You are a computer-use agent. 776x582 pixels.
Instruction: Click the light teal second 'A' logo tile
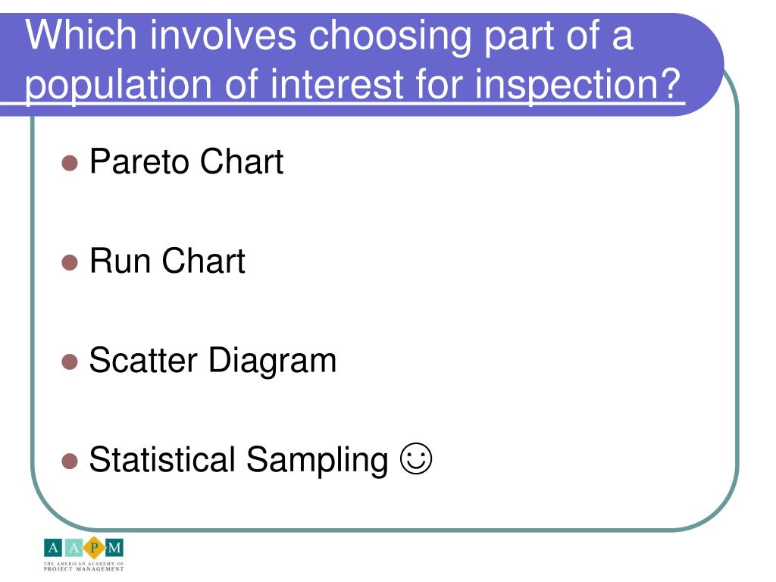(x=74, y=548)
